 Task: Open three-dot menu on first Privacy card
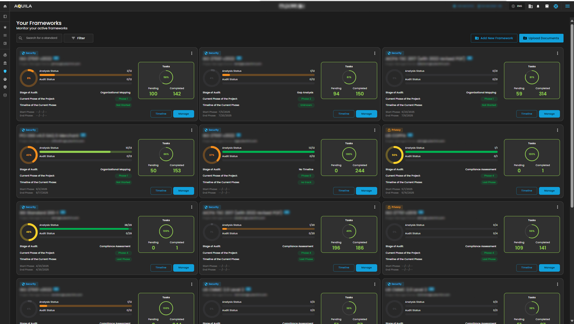(557, 130)
